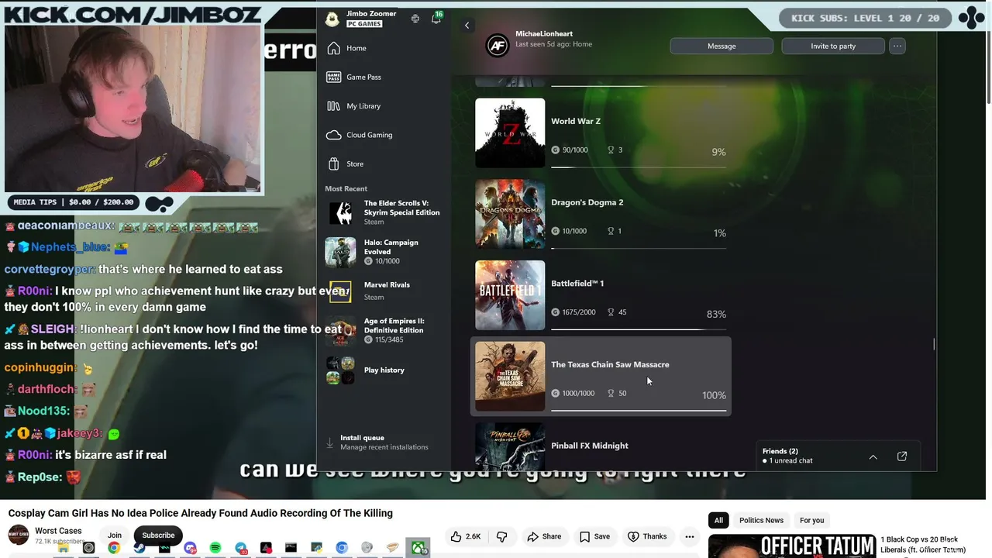Open the Worst Cases channel avatar
This screenshot has height=558, width=992.
(x=19, y=536)
